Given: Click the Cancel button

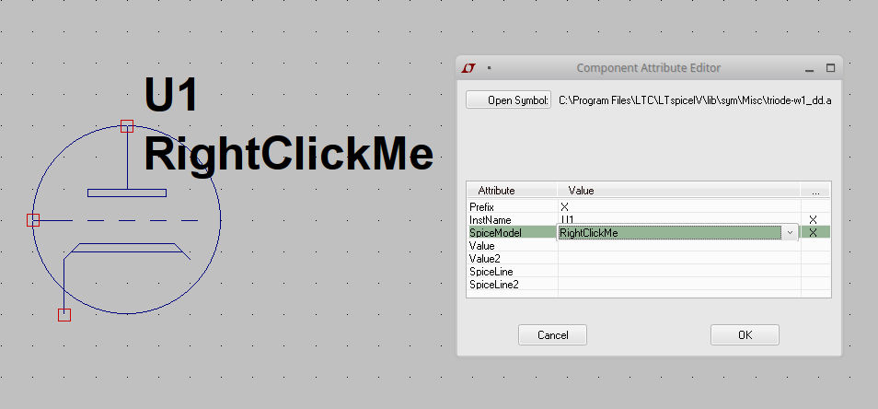Looking at the screenshot, I should pyautogui.click(x=553, y=334).
